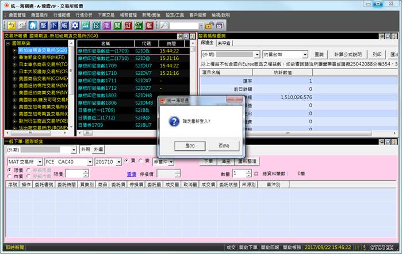Open the blue home toolbar icon
The width and height of the screenshot is (402, 254).
click(x=33, y=25)
